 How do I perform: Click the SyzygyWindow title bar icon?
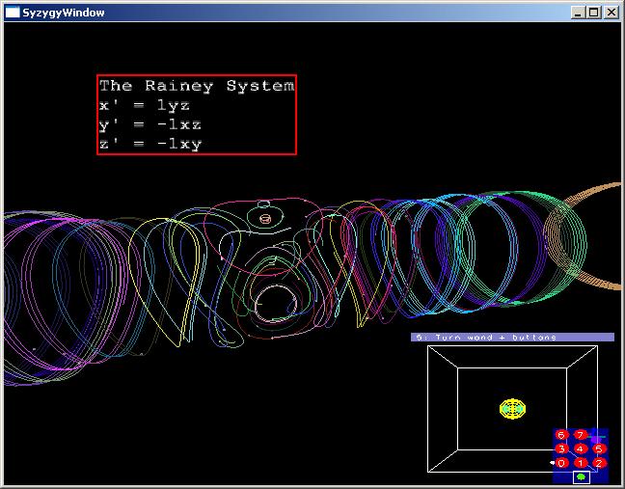pos(13,13)
